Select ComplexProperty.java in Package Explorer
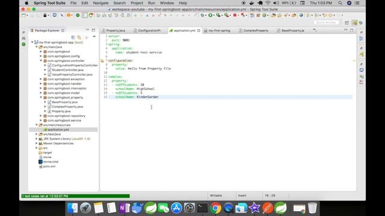The height and width of the screenshot is (216, 385). [x=67, y=107]
